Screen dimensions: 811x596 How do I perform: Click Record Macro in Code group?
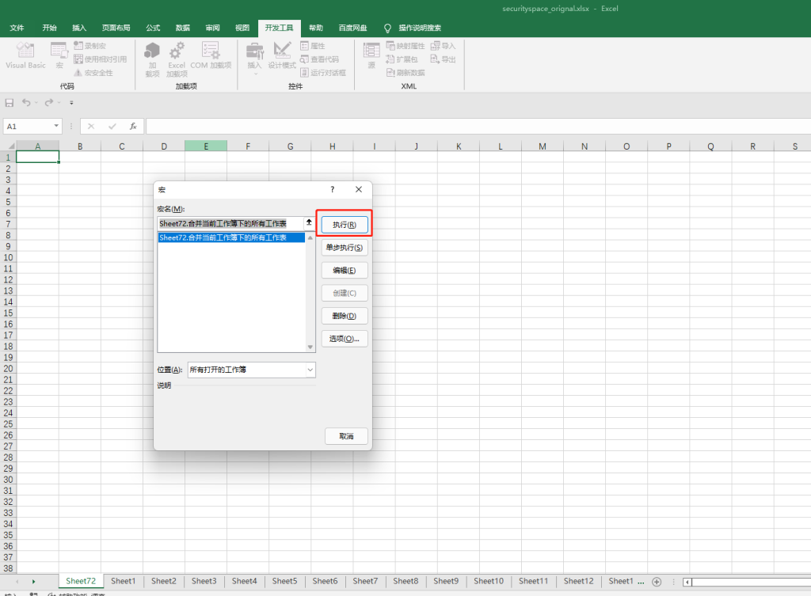(x=90, y=45)
